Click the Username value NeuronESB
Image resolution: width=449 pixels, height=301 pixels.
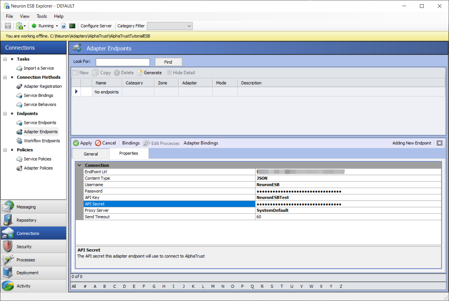[348, 185]
